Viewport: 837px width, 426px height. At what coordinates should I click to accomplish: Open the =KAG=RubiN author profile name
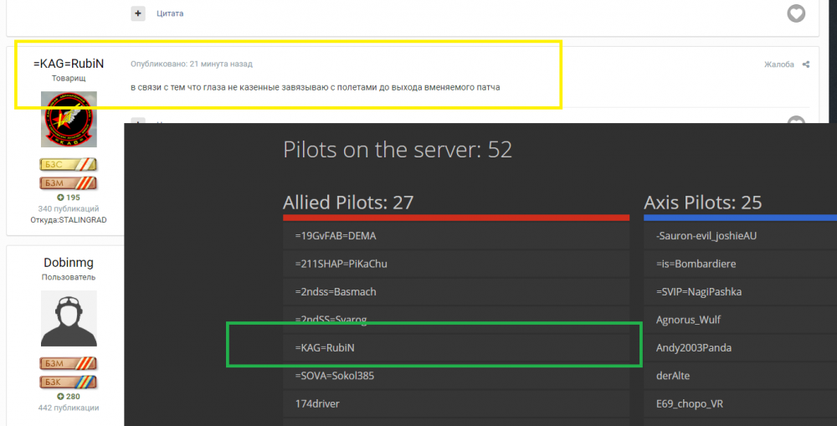click(69, 64)
